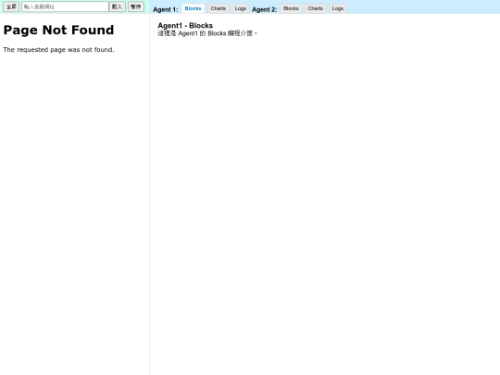Click the "Page Not Found" heading
The height and width of the screenshot is (375, 500).
point(58,30)
